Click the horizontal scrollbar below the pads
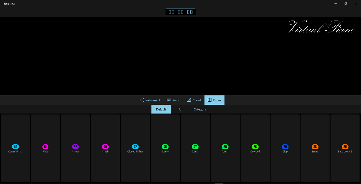Screen dimensions: 361x184 pyautogui.click(x=219, y=183)
